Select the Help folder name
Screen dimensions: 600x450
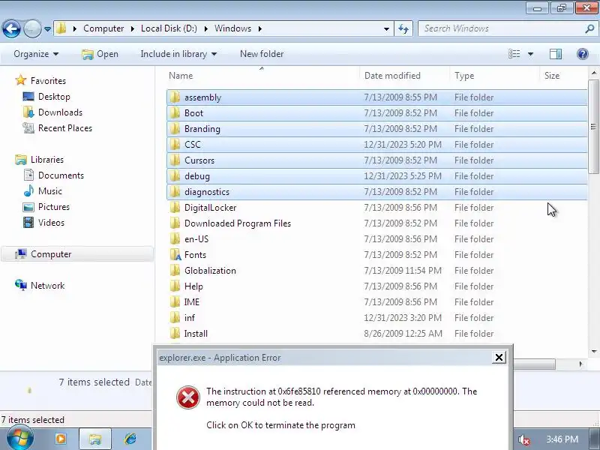tap(193, 286)
